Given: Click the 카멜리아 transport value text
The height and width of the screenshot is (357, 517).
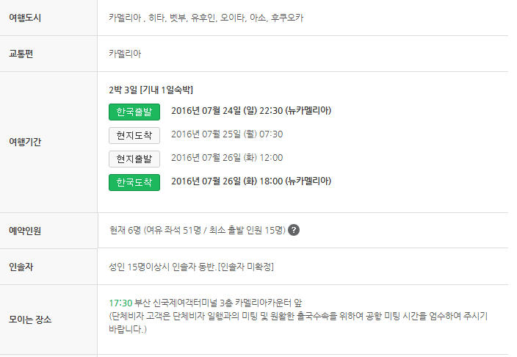Looking at the screenshot, I should (125, 54).
